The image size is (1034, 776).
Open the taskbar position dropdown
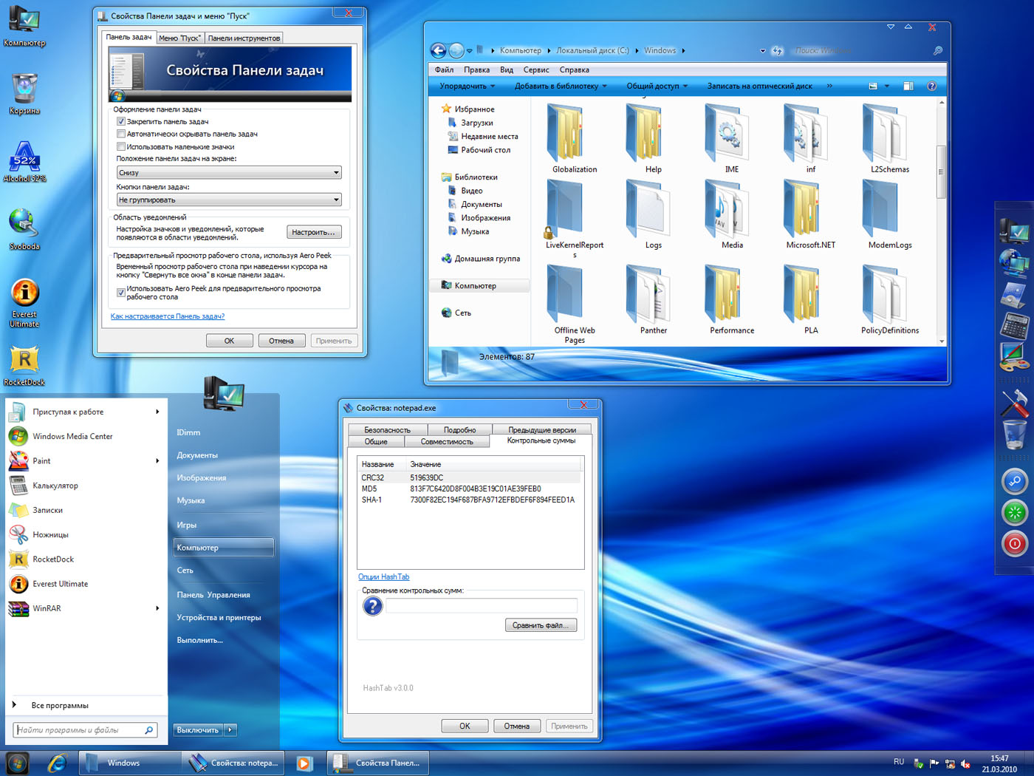(x=229, y=172)
